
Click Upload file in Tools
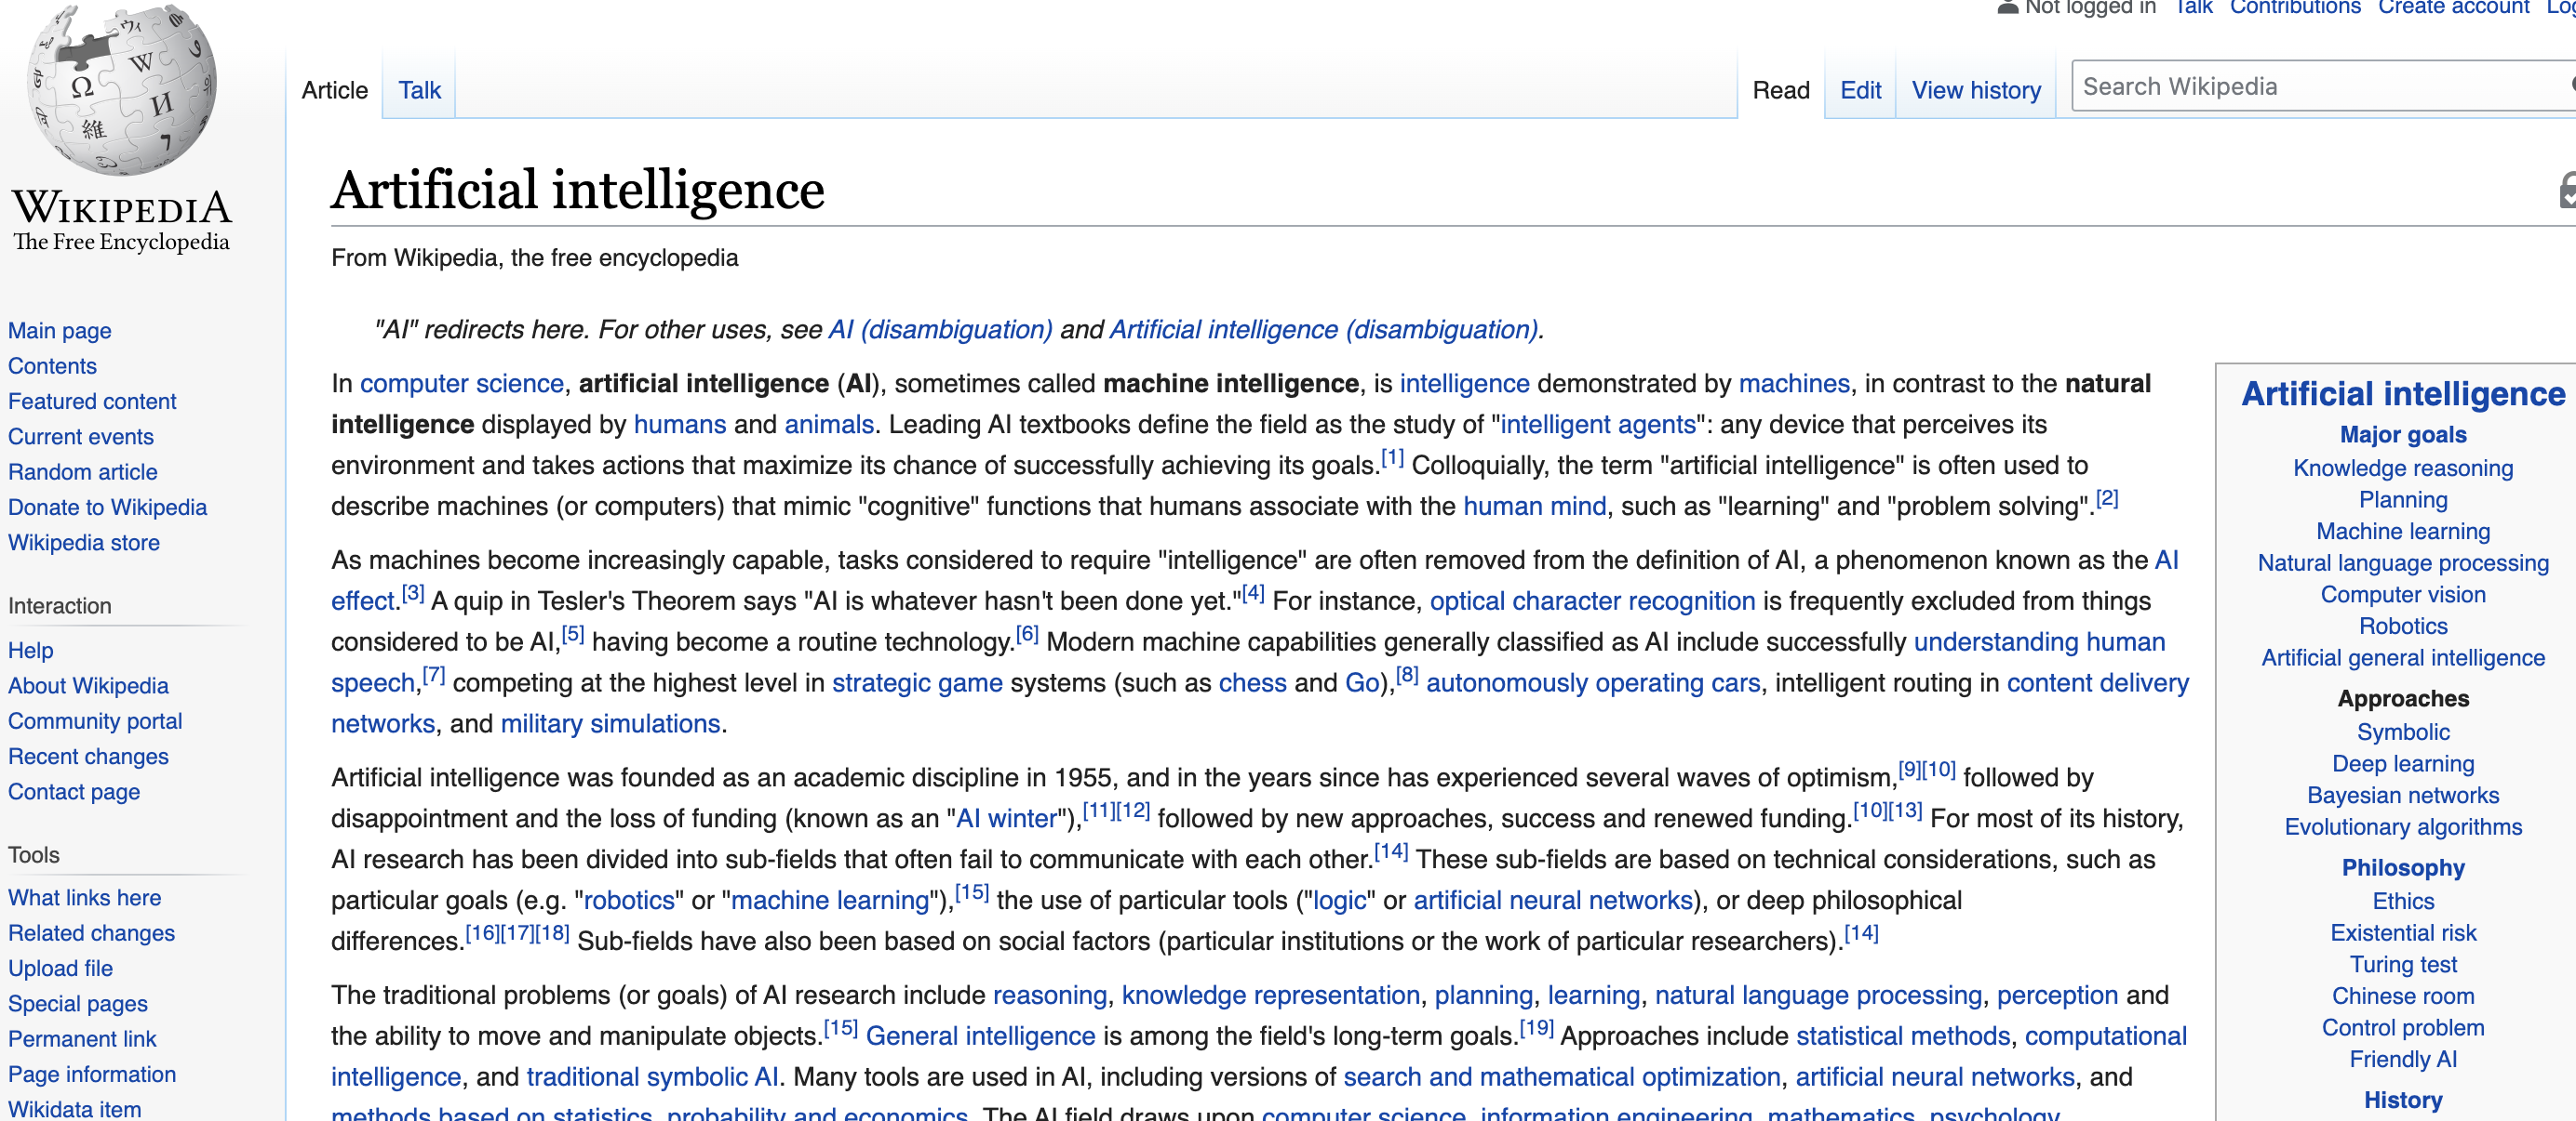click(x=61, y=969)
